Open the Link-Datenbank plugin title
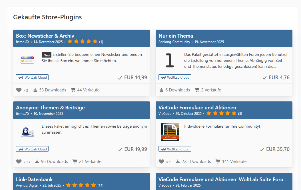Viewport: 301px width, 190px height. coord(34,179)
